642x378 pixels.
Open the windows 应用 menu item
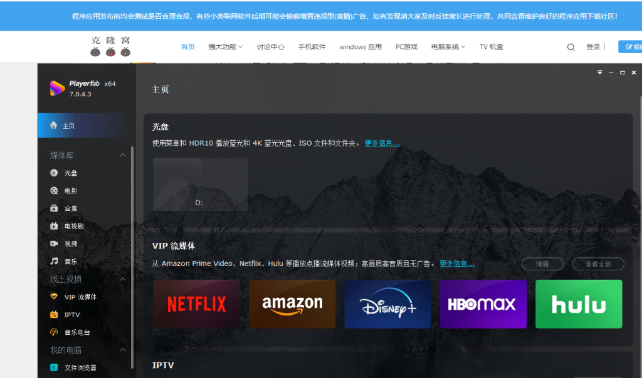tap(360, 47)
